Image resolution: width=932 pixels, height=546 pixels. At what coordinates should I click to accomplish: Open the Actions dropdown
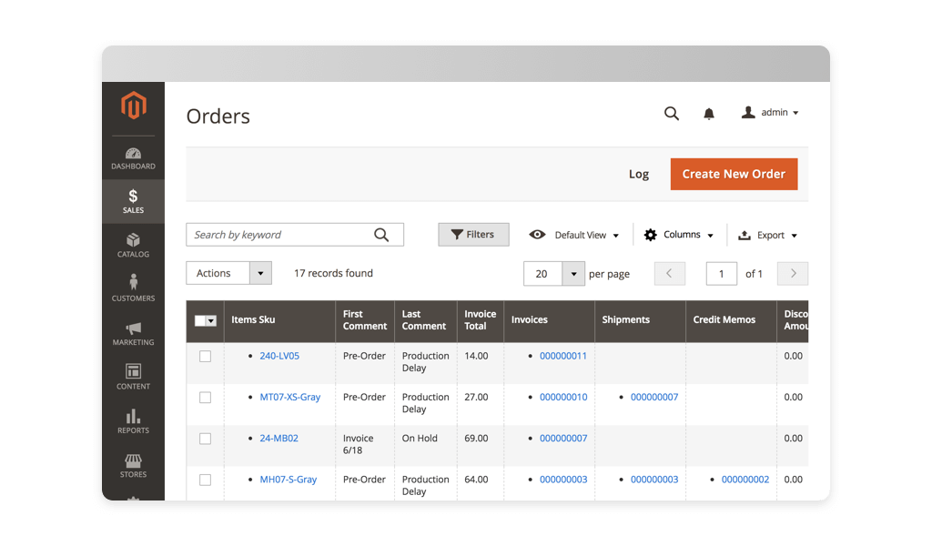pos(228,272)
